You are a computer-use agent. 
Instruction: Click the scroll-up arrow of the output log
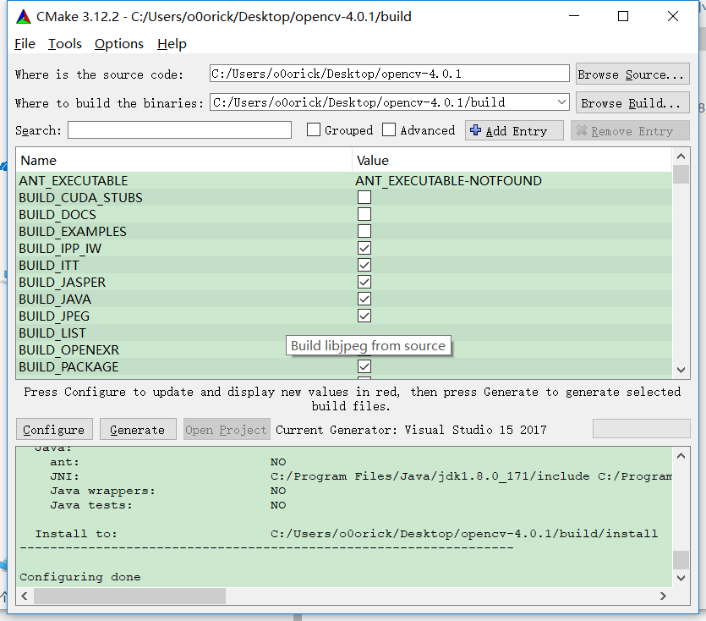click(681, 456)
